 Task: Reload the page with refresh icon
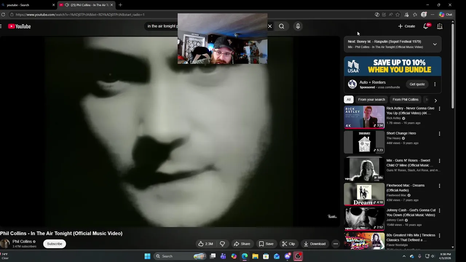[3, 15]
